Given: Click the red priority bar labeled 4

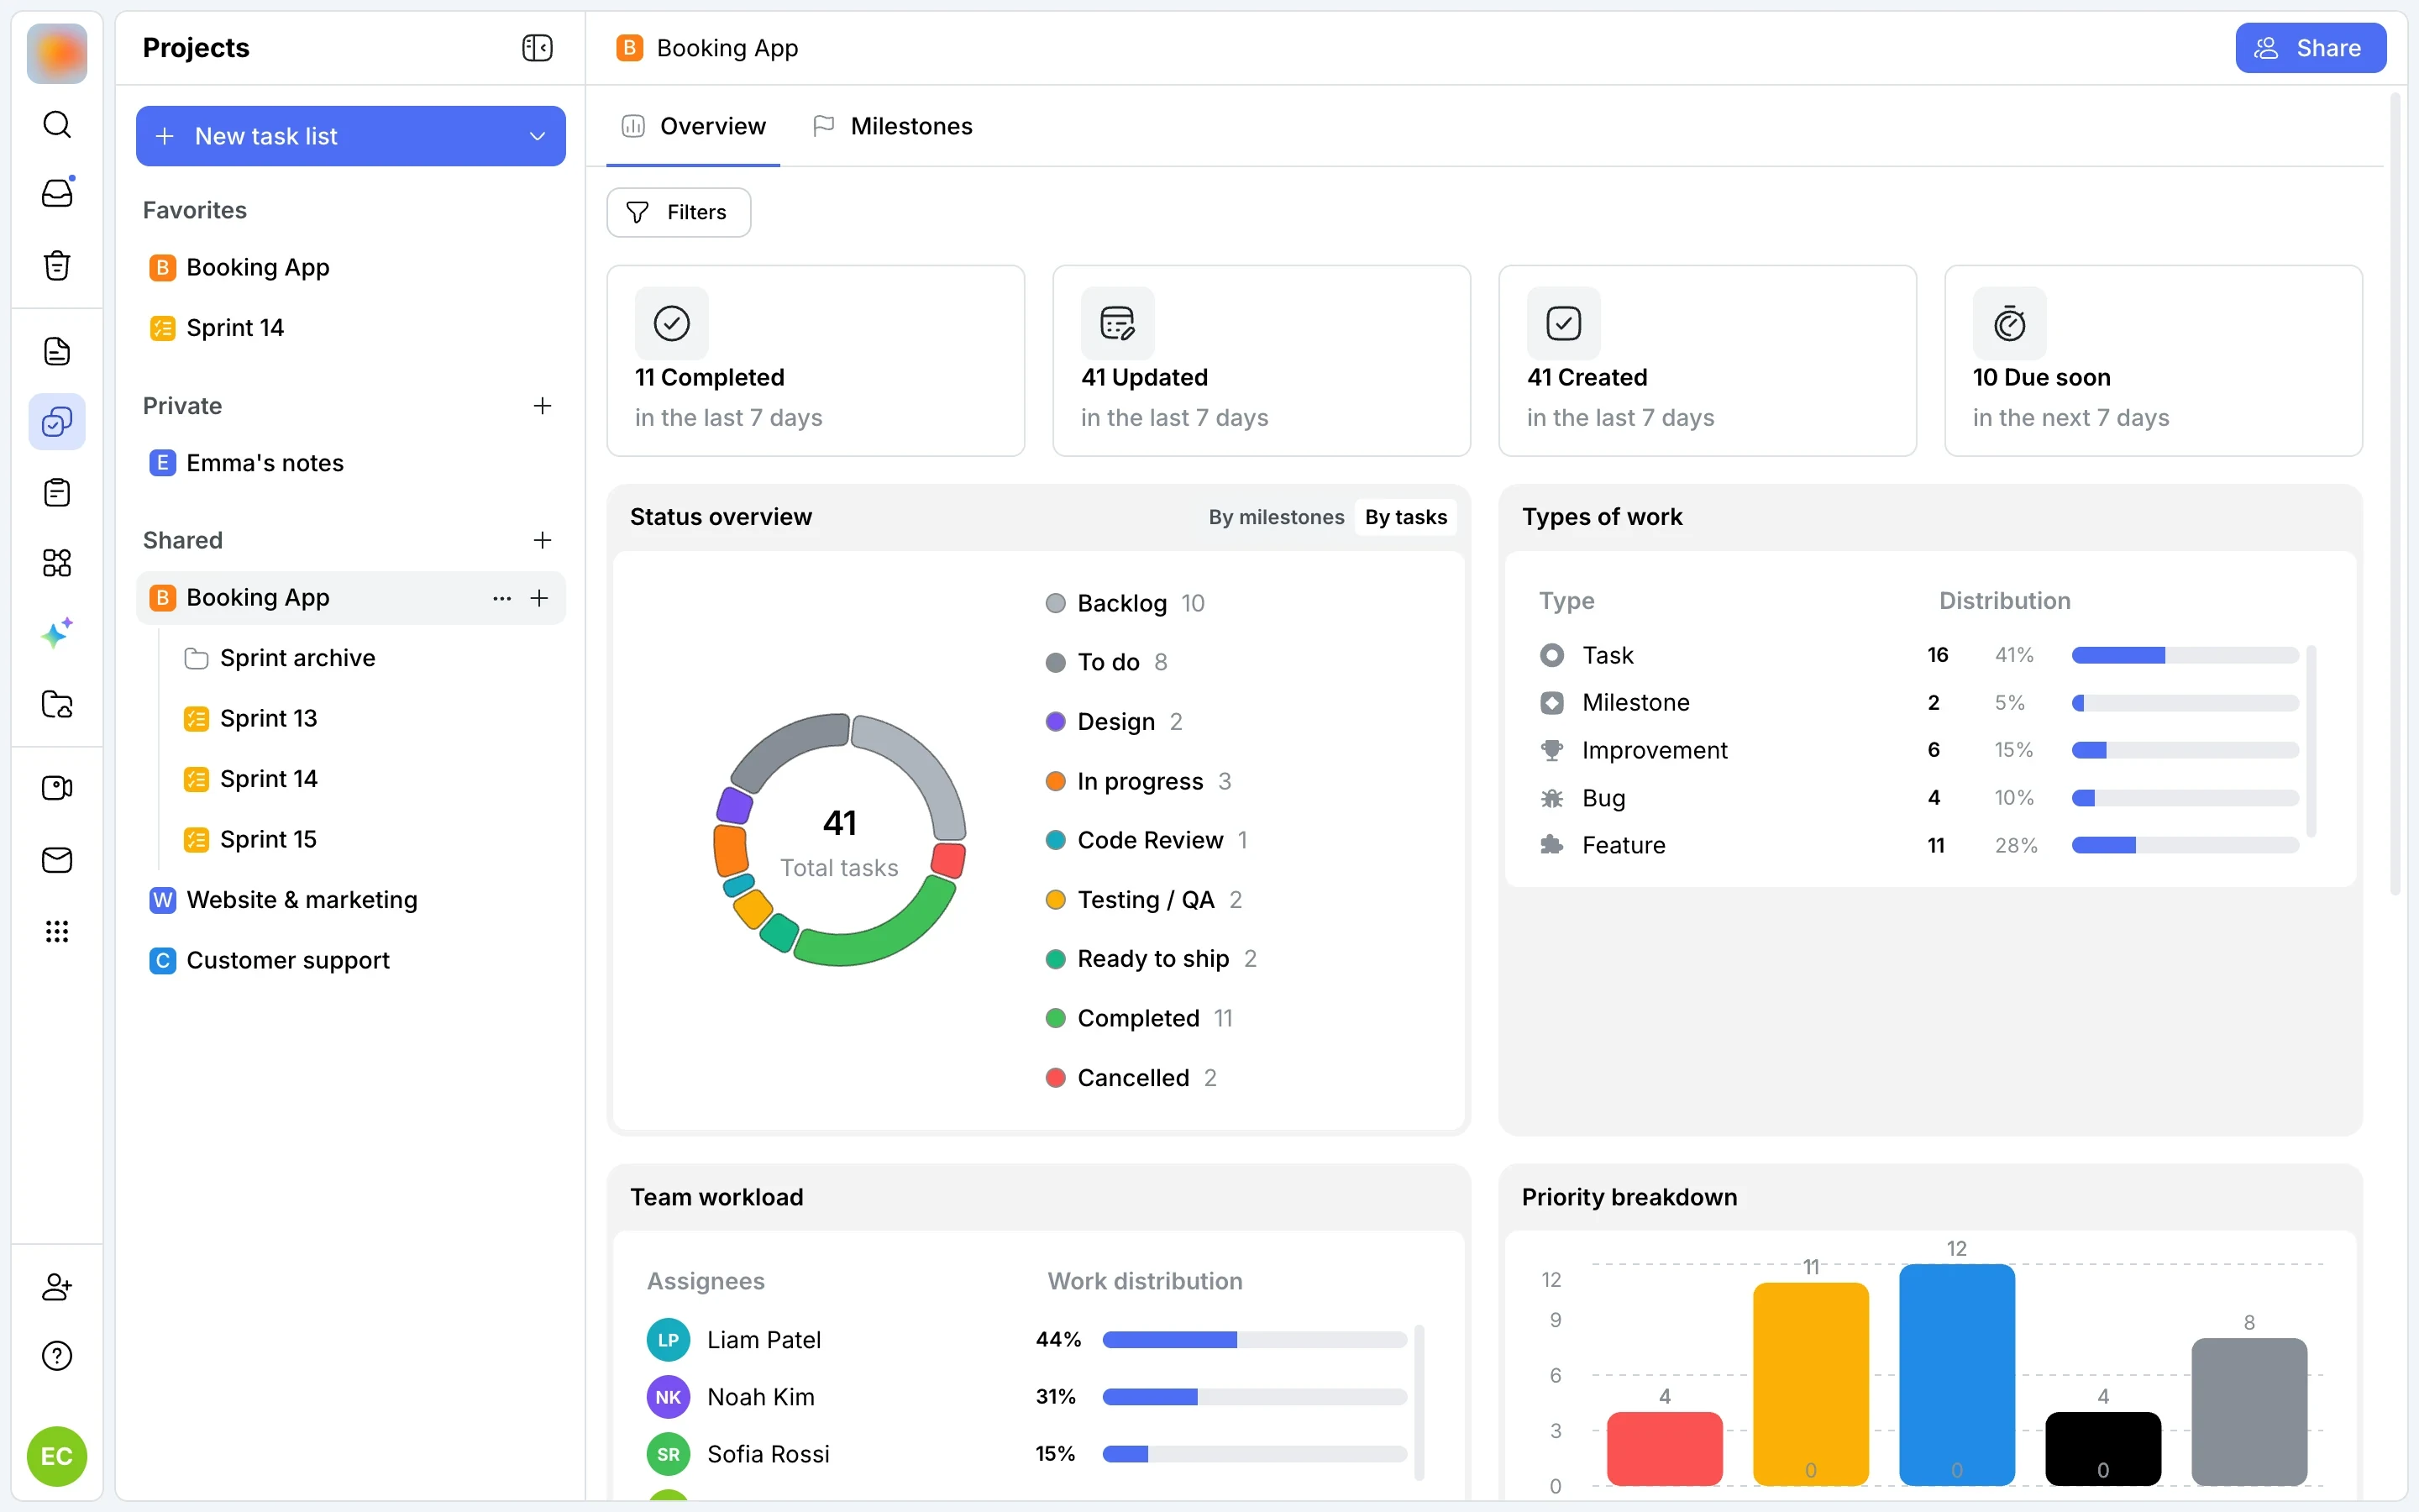Looking at the screenshot, I should (1664, 1449).
